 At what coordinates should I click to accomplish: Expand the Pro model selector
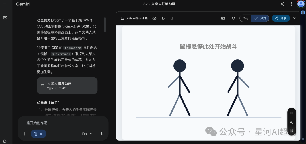(87, 134)
